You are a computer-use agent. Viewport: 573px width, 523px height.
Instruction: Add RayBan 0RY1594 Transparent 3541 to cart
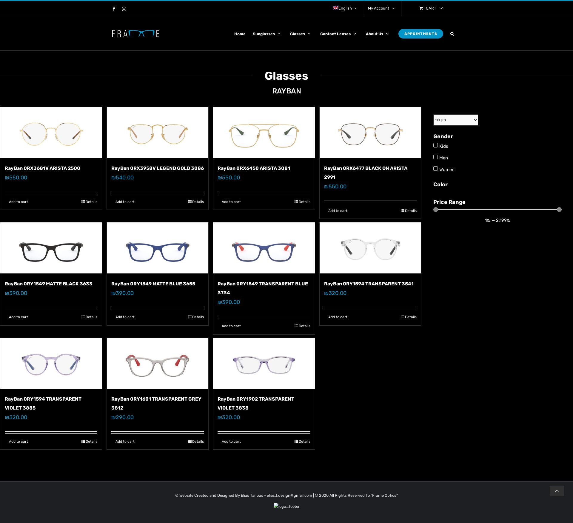click(x=338, y=317)
